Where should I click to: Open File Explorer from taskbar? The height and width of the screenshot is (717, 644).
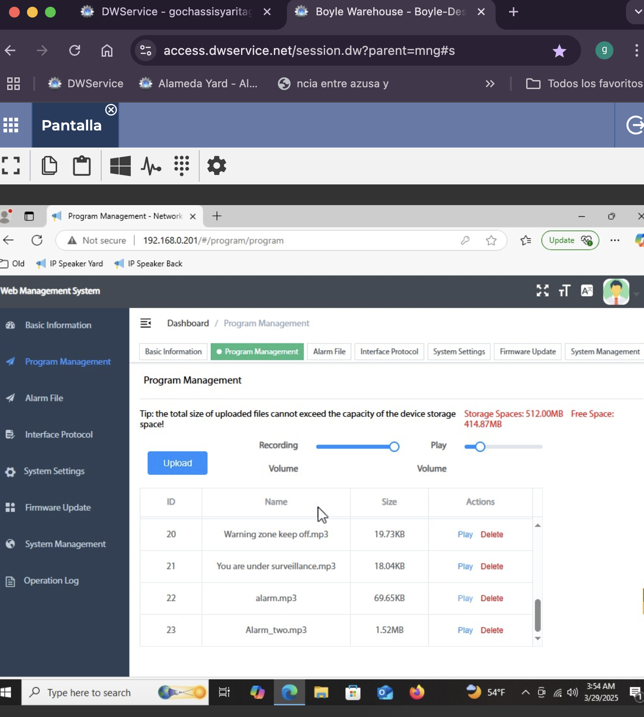[x=321, y=692]
